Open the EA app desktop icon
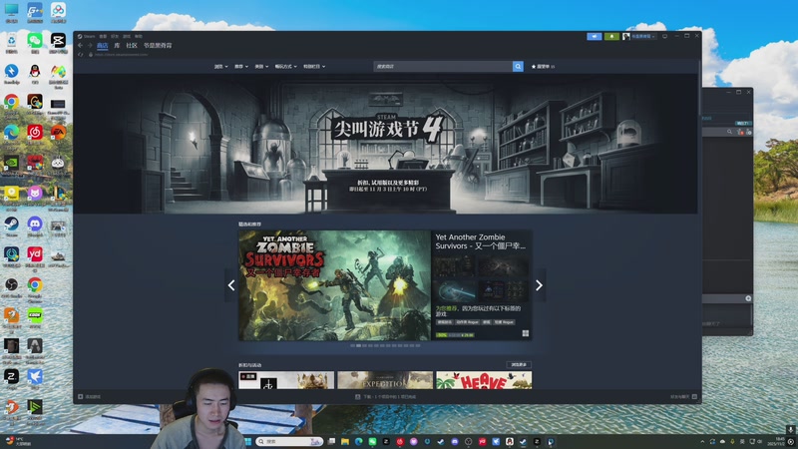Image resolution: width=798 pixels, height=449 pixels. 58,135
